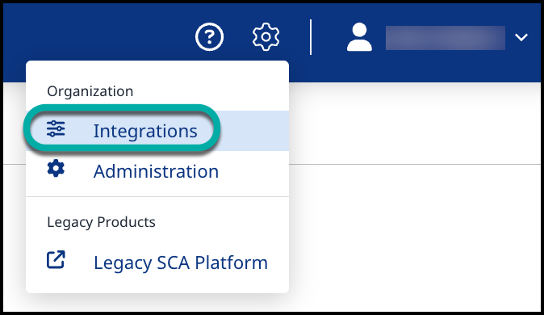Click the blank space below Legacy SCA Platform
This screenshot has height=315, width=544.
click(157, 284)
